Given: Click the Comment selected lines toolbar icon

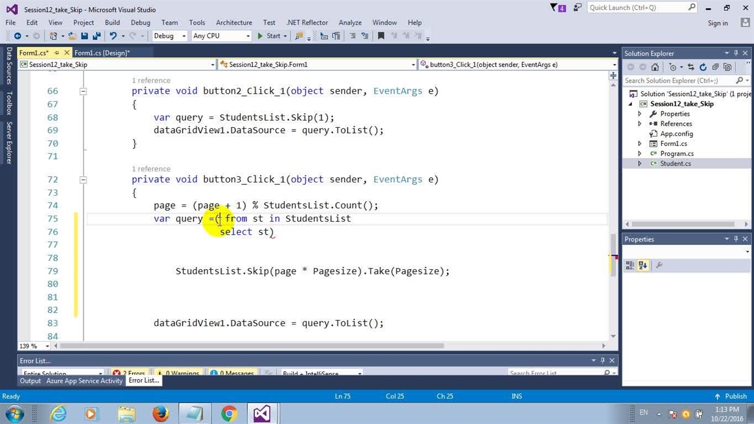Looking at the screenshot, I should click(352, 36).
